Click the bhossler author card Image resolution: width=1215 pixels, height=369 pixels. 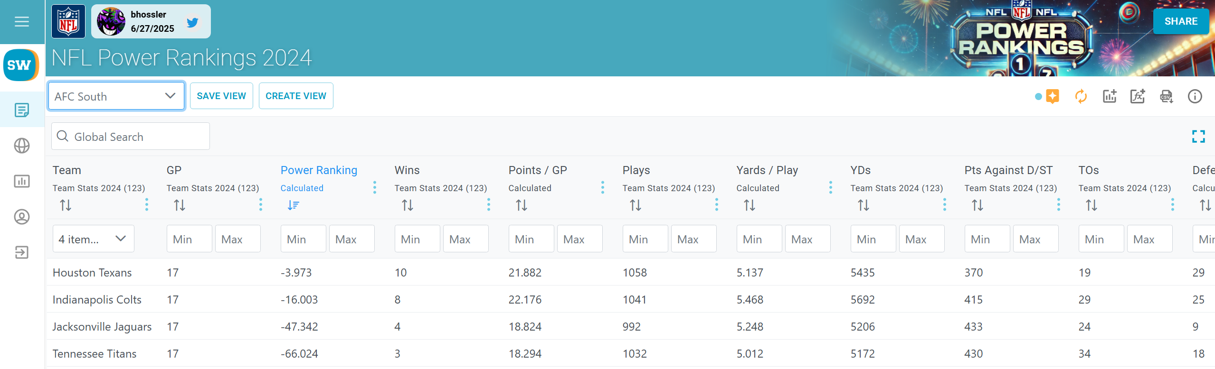coord(151,21)
